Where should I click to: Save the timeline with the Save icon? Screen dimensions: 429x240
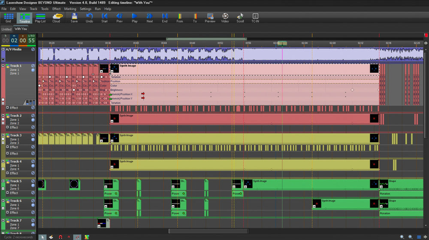[74, 18]
